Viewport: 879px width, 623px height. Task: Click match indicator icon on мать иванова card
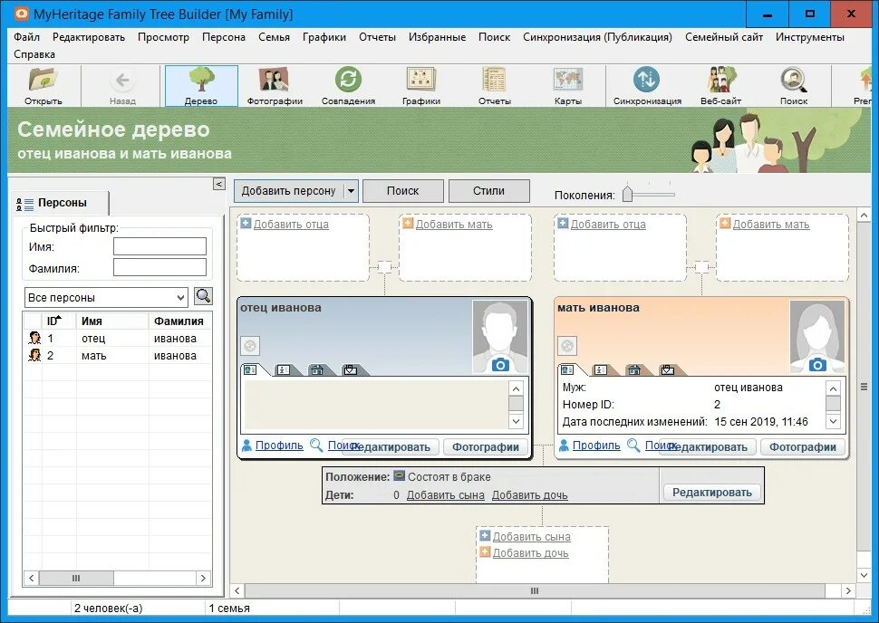[567, 346]
